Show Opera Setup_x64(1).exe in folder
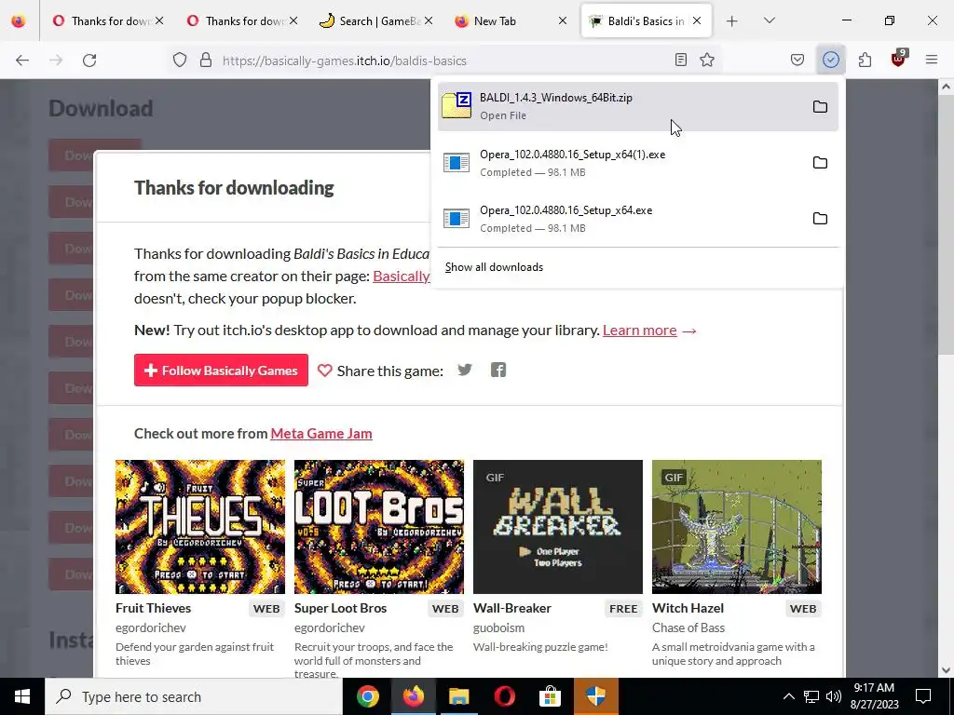This screenshot has height=715, width=954. coord(820,162)
